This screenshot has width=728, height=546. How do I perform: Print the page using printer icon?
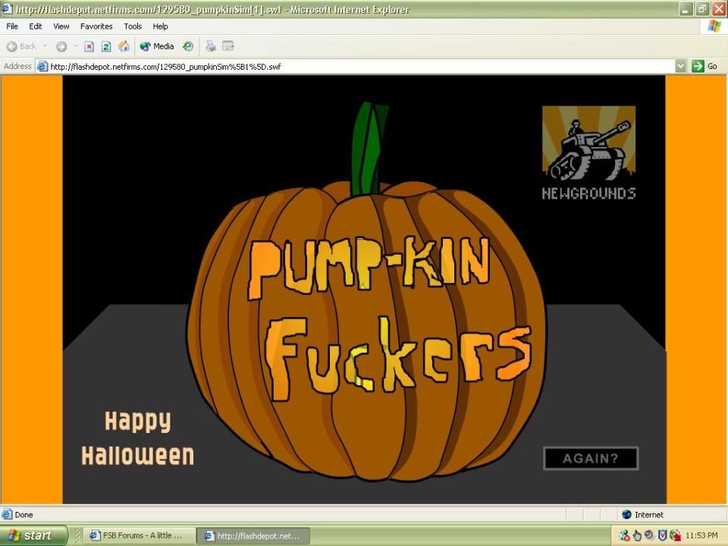(x=211, y=46)
